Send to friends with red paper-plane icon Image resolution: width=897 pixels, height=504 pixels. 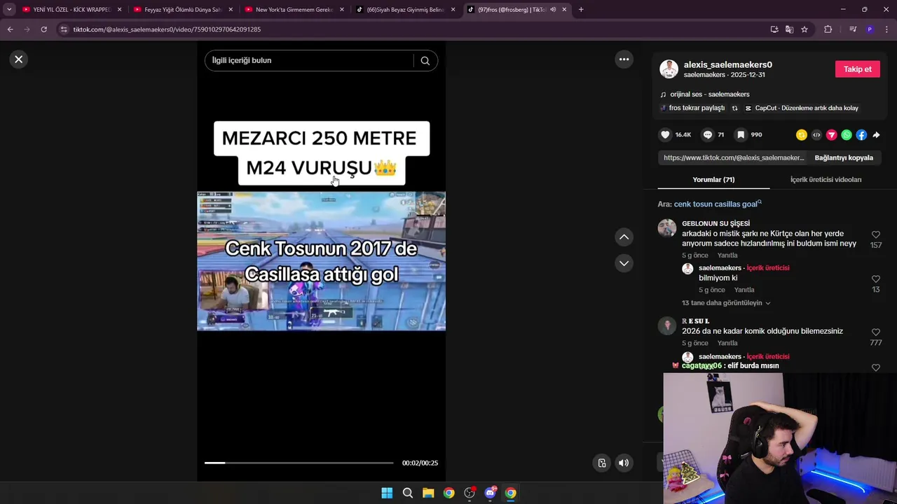[x=832, y=135]
